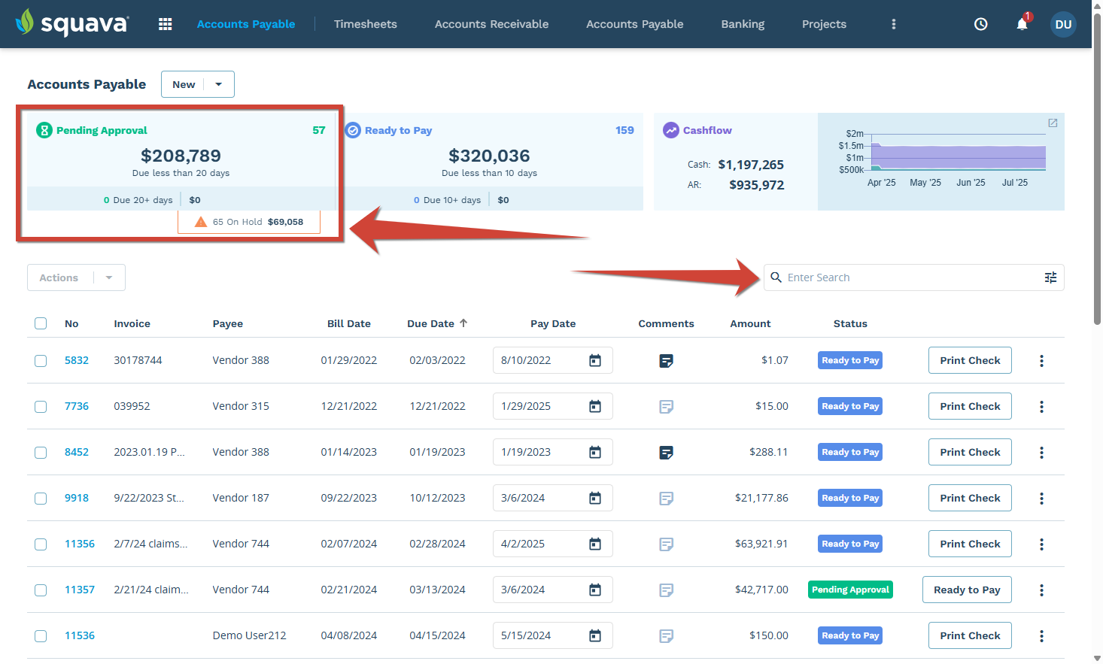The image size is (1103, 664).
Task: Switch to the Banking tab
Action: [x=743, y=24]
